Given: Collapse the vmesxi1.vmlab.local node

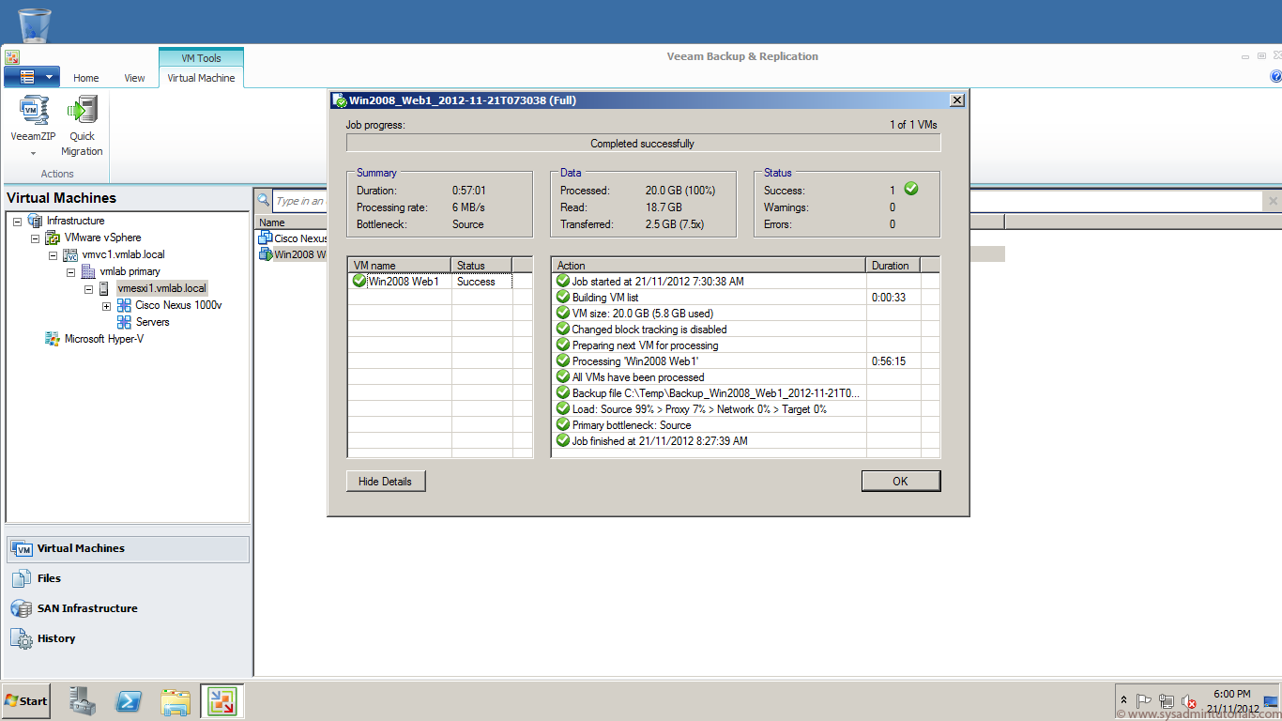Looking at the screenshot, I should tap(88, 288).
